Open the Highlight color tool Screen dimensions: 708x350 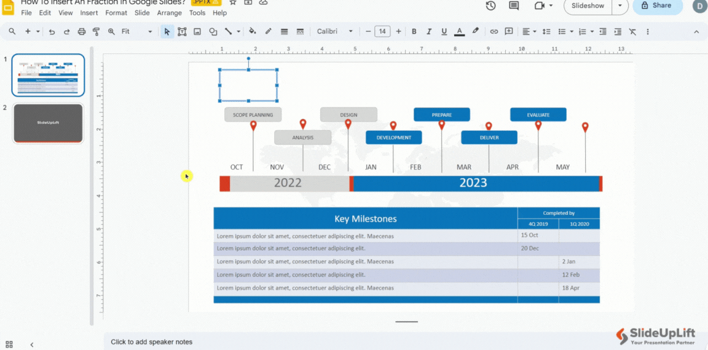pyautogui.click(x=475, y=31)
